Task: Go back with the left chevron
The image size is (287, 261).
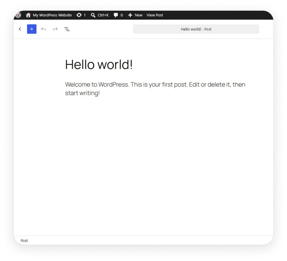Action: point(20,29)
